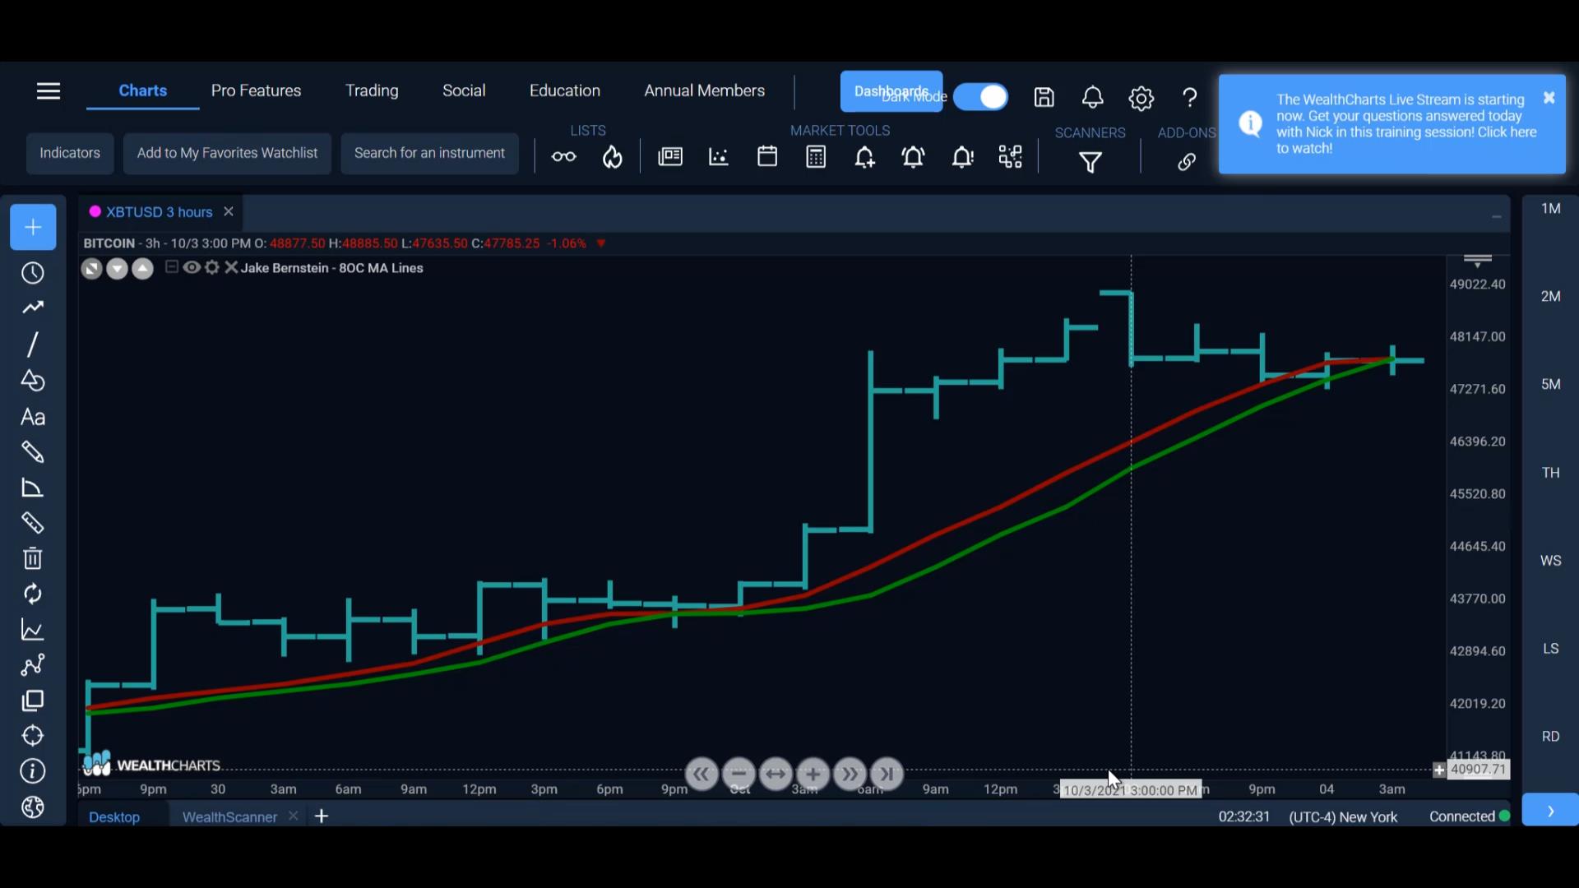The width and height of the screenshot is (1579, 888).
Task: Open the indicator settings gear icon
Action: [212, 267]
